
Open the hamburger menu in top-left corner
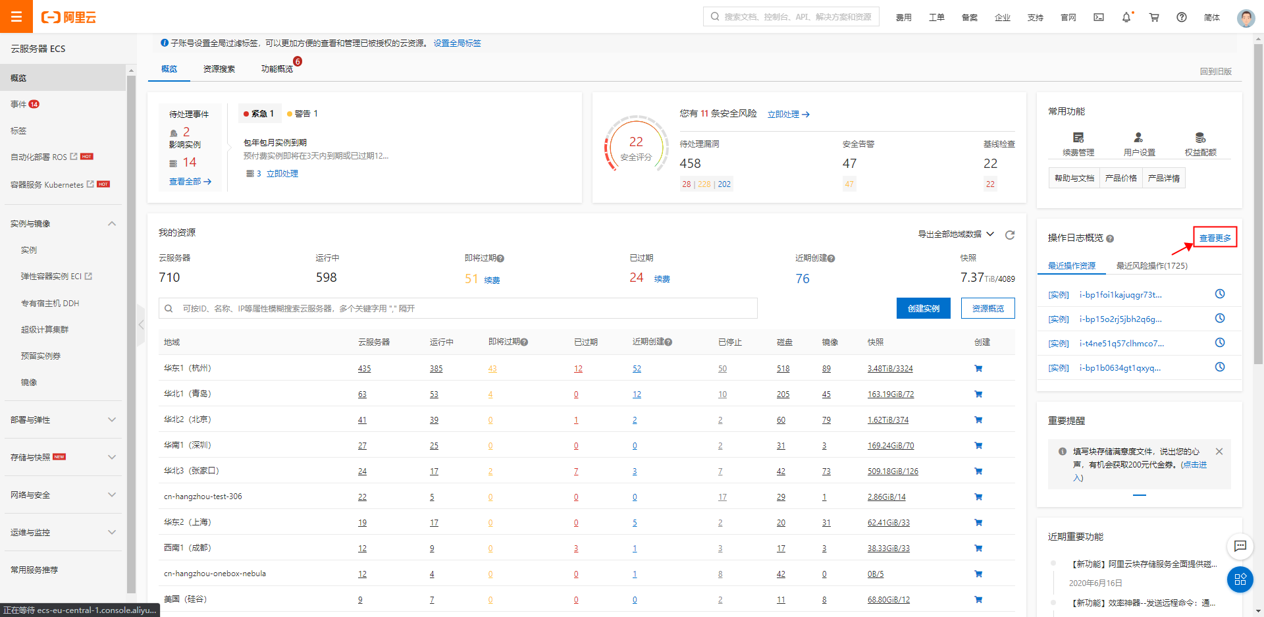click(x=16, y=16)
